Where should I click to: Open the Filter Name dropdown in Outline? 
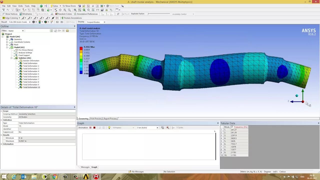click(x=23, y=31)
